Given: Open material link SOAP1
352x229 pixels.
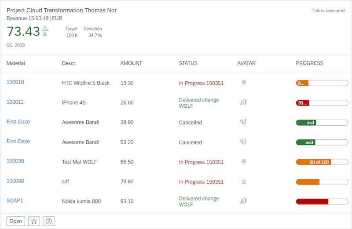Looking at the screenshot, I should pyautogui.click(x=15, y=201).
